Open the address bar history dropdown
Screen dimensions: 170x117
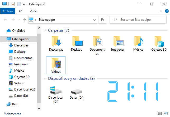(95, 20)
